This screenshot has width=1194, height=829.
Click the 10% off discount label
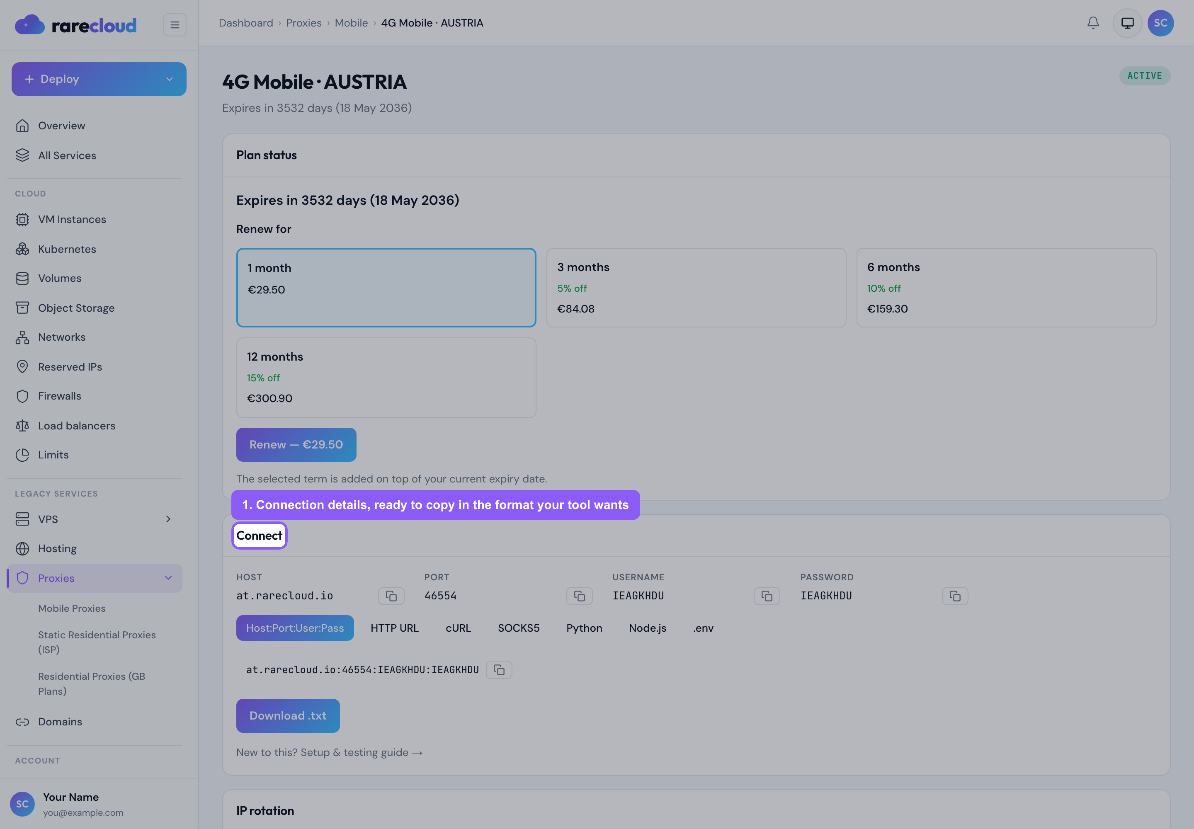click(884, 288)
